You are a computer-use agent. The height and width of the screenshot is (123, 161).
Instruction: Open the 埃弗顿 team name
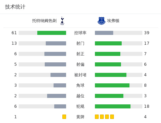pyautogui.click(x=113, y=21)
